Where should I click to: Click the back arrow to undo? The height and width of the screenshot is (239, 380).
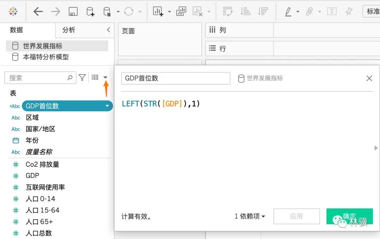[38, 11]
